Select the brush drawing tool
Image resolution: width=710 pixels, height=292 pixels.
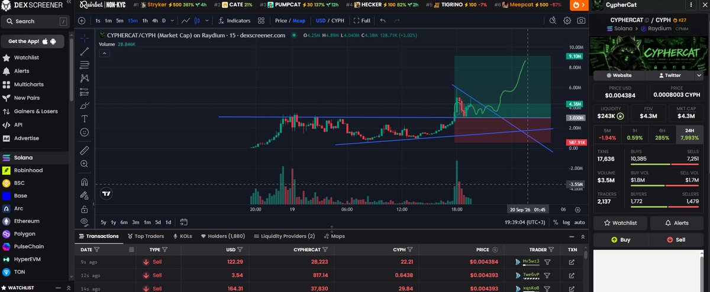click(84, 105)
